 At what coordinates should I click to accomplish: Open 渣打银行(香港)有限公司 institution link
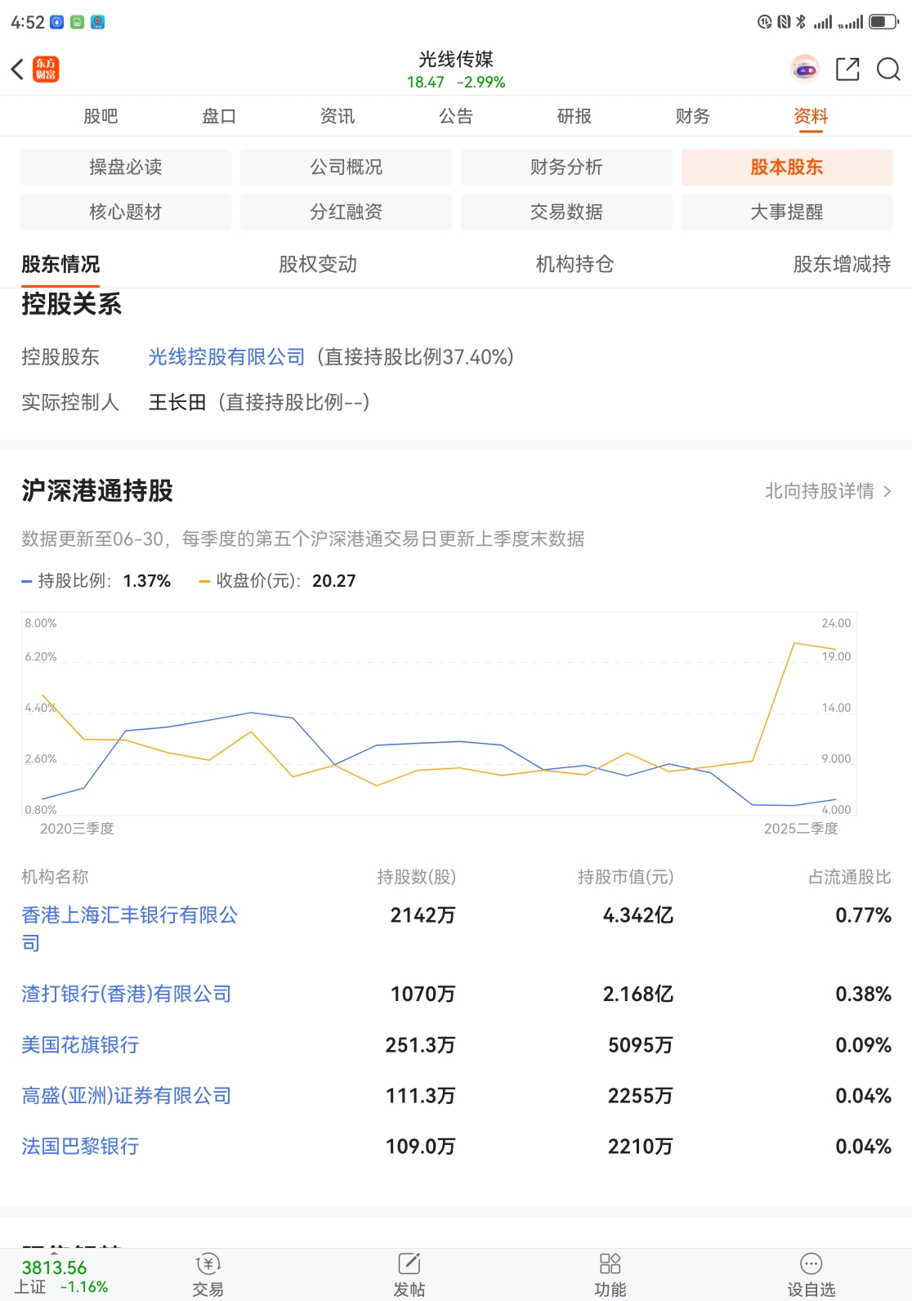pyautogui.click(x=127, y=994)
